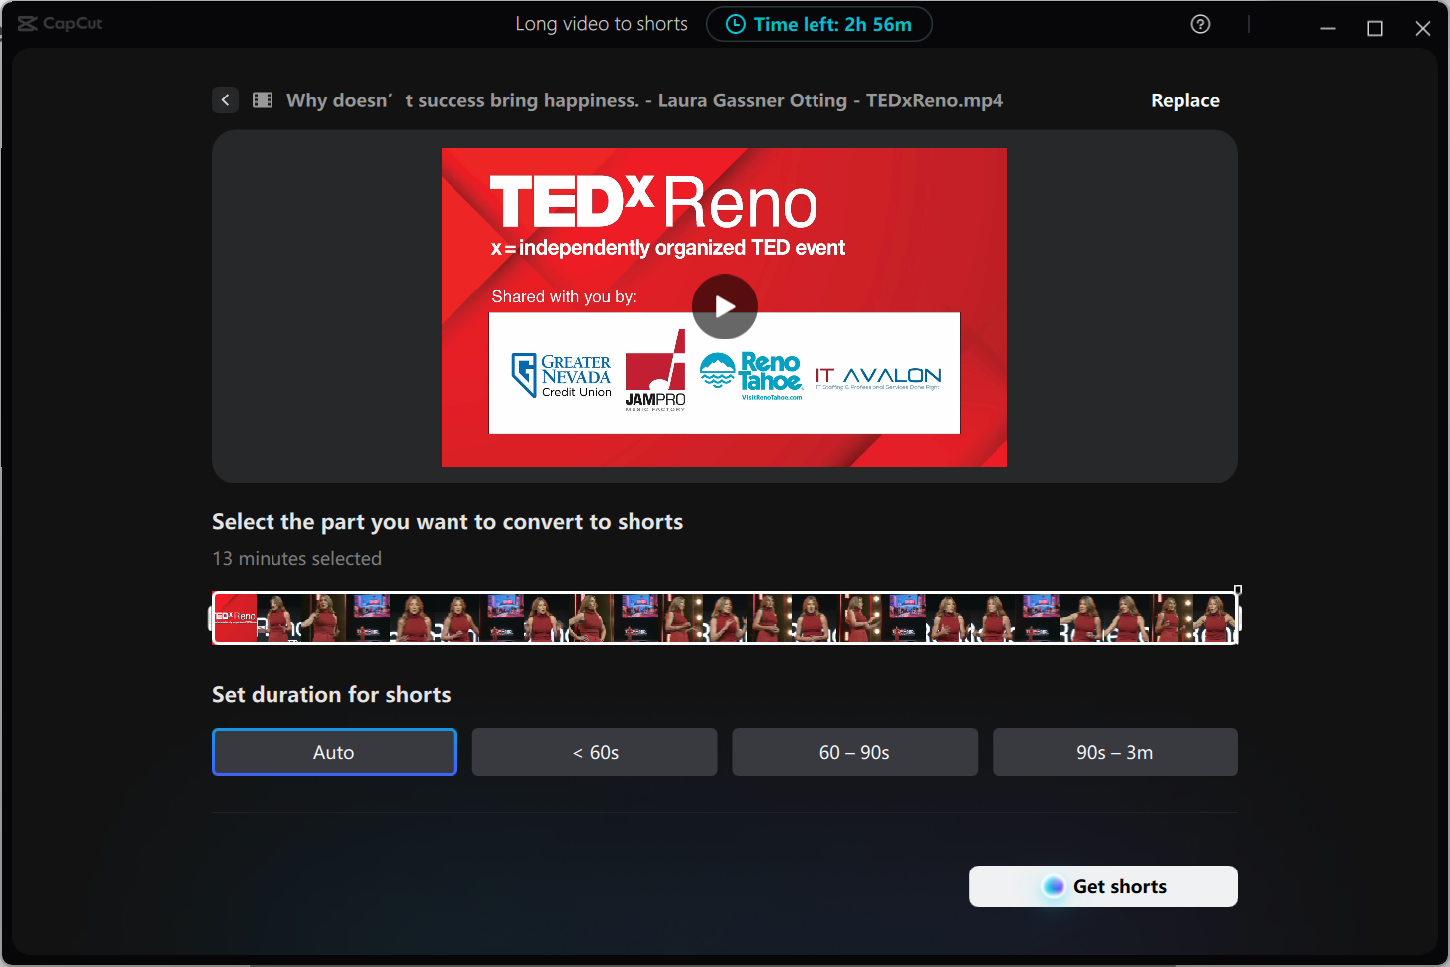Click a middle thumbnail in the timeline strip

point(726,617)
